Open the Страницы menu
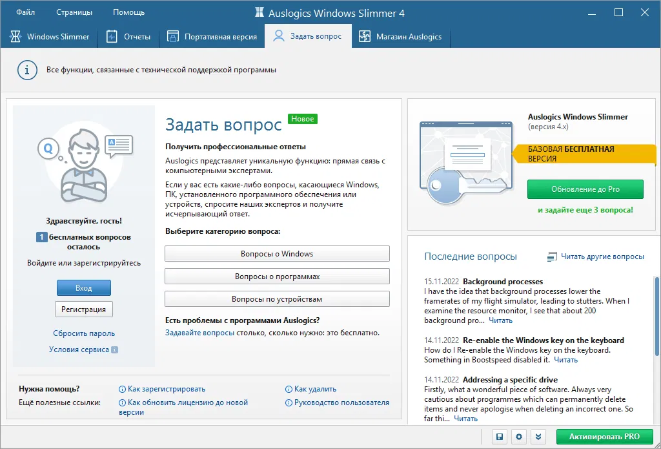 coord(74,12)
